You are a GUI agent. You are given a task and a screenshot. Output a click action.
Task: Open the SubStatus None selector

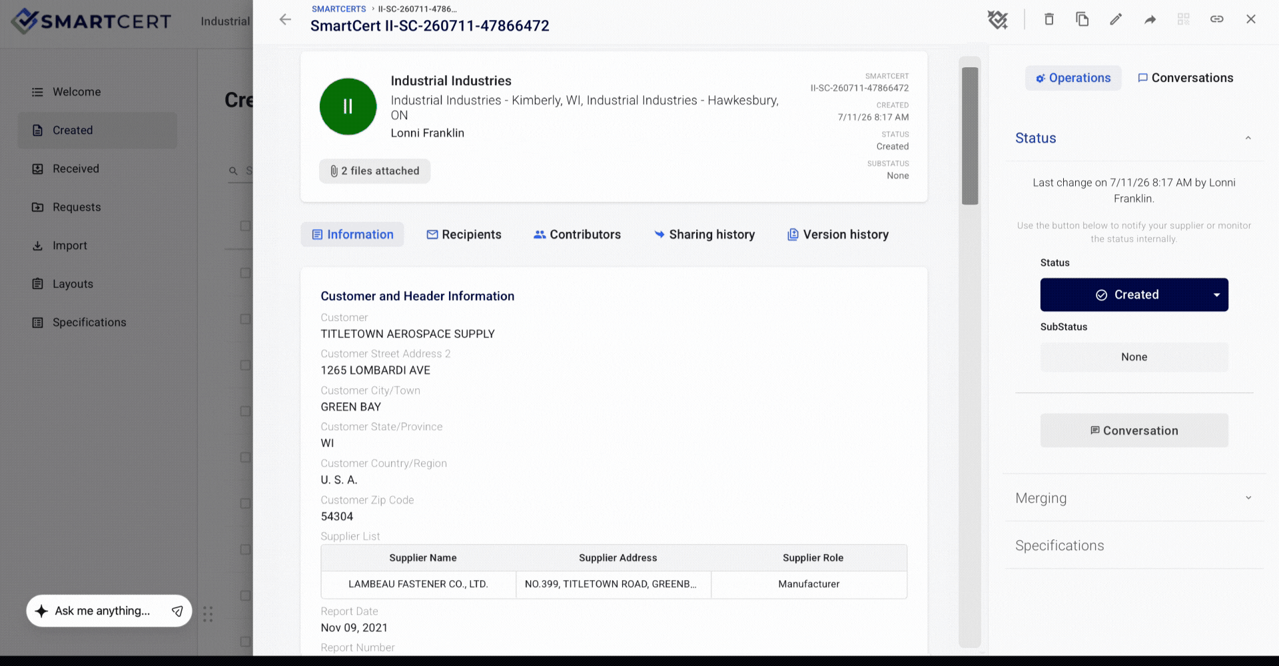(x=1134, y=357)
